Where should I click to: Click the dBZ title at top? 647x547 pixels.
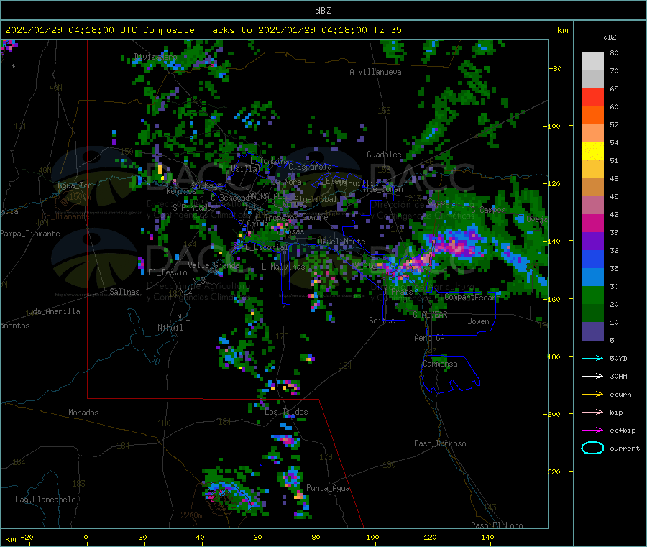[323, 11]
